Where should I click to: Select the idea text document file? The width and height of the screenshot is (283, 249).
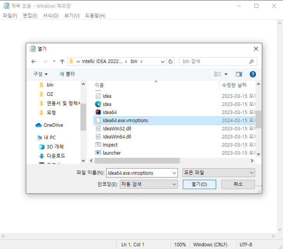click(107, 96)
